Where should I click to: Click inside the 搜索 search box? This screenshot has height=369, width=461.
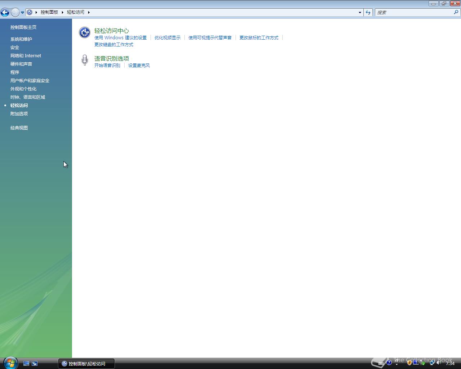(414, 12)
